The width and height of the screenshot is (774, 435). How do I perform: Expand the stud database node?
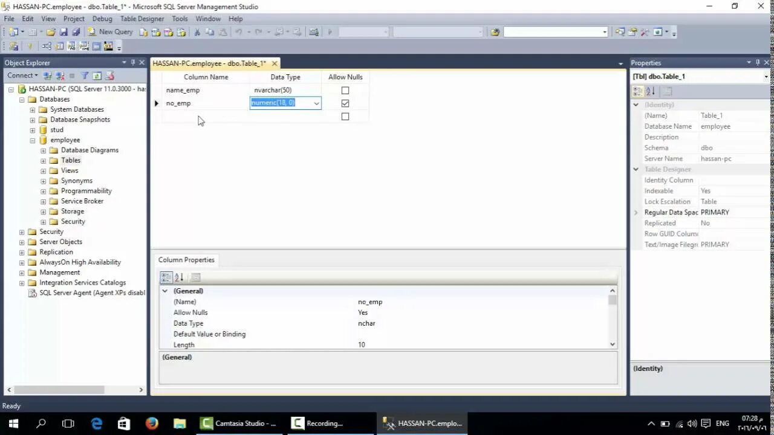click(x=33, y=130)
